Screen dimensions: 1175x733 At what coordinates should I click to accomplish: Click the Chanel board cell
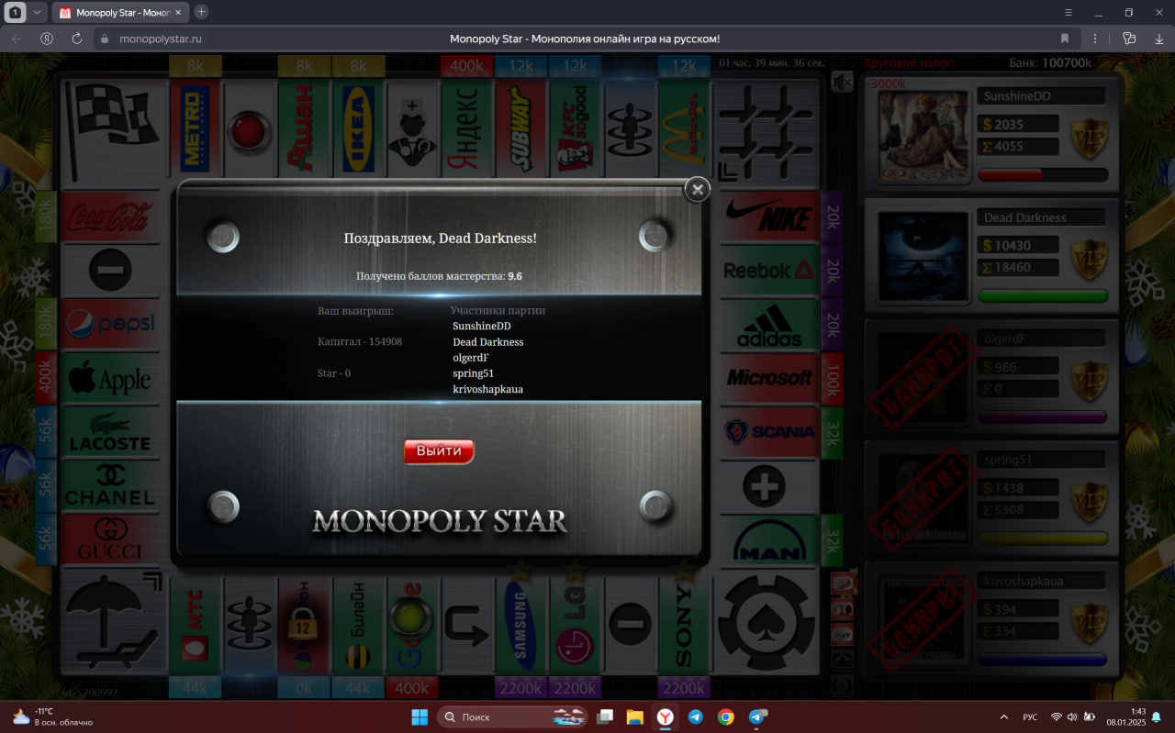(110, 486)
